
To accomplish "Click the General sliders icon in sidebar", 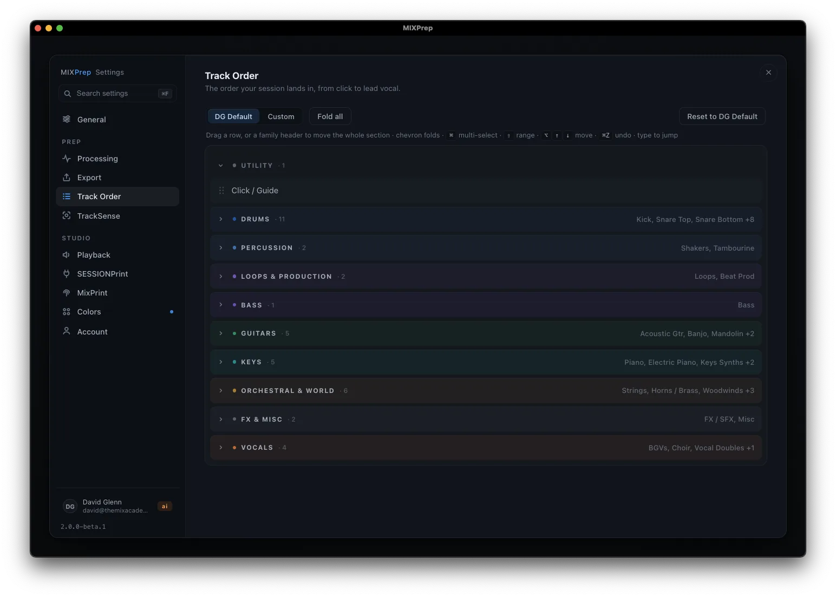I will [x=67, y=119].
